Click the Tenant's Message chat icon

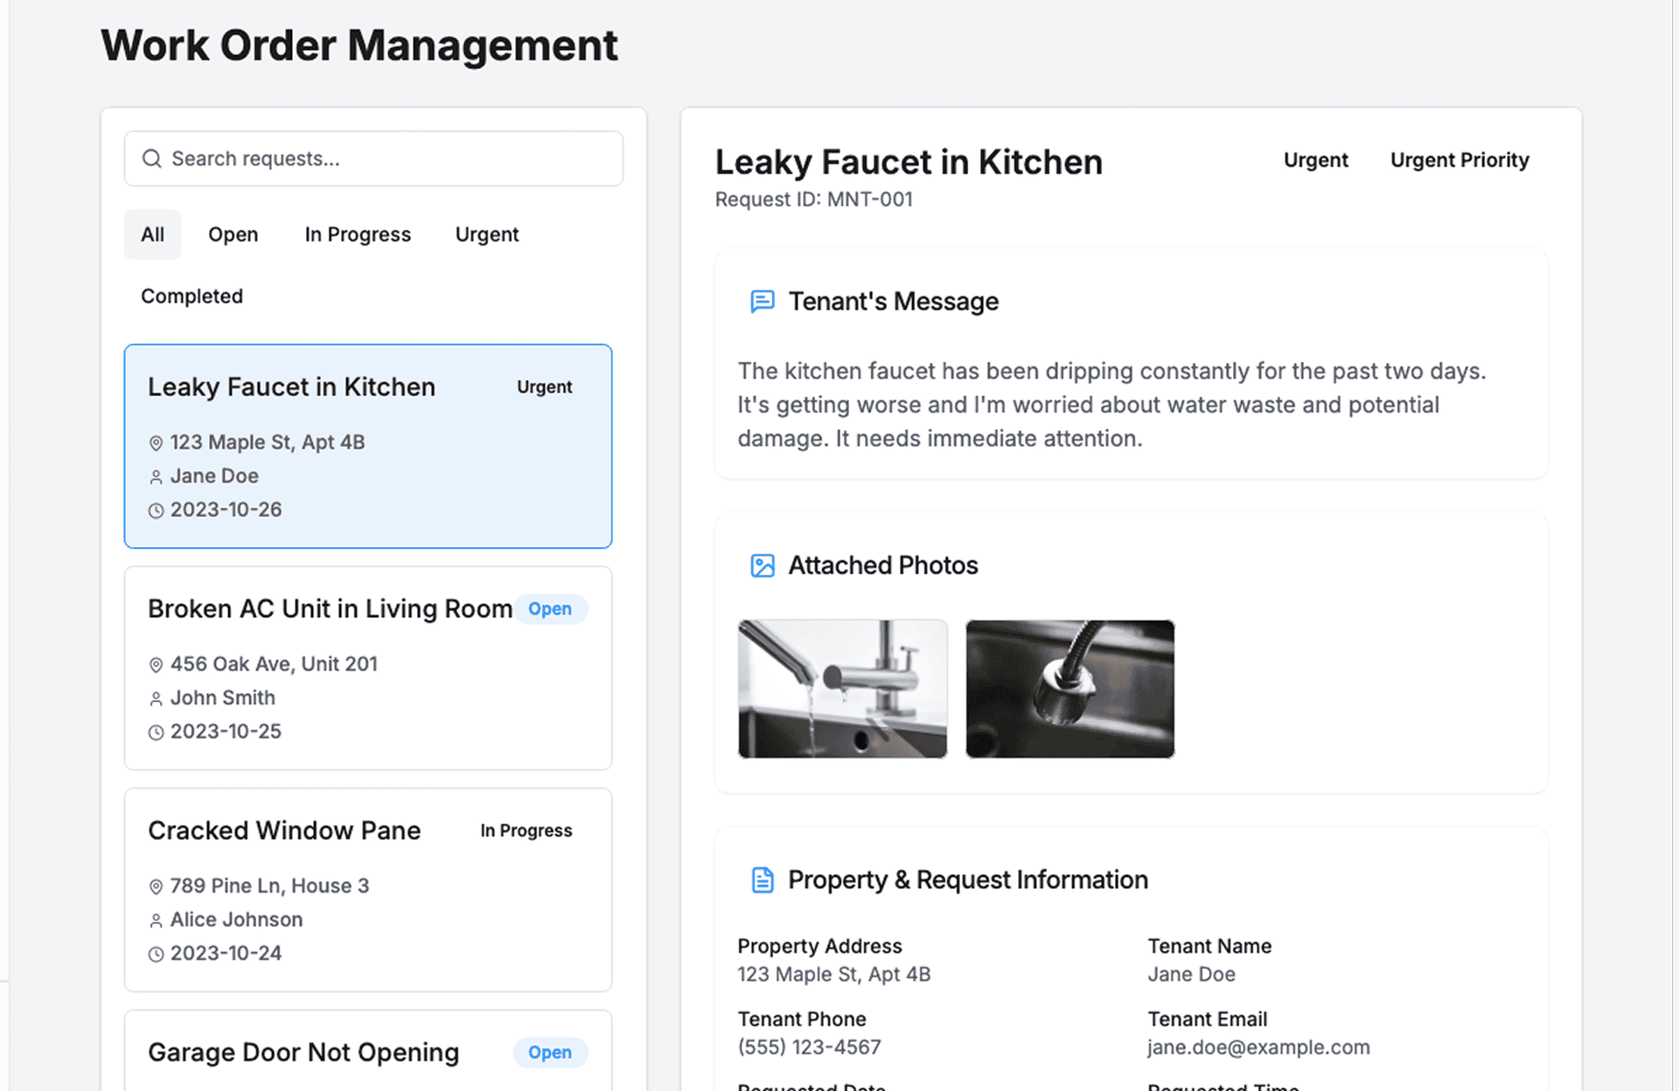pyautogui.click(x=762, y=302)
